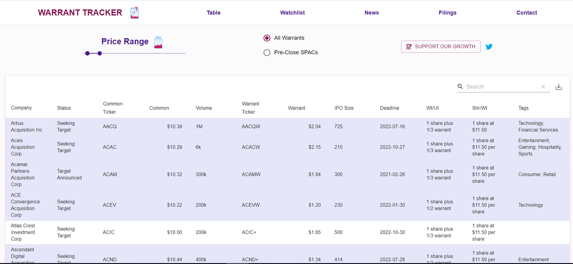
Task: Focus the Search input field
Action: click(501, 87)
